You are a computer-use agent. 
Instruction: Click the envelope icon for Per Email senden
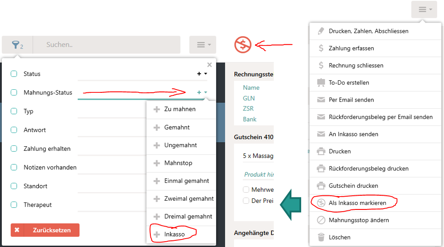click(321, 99)
